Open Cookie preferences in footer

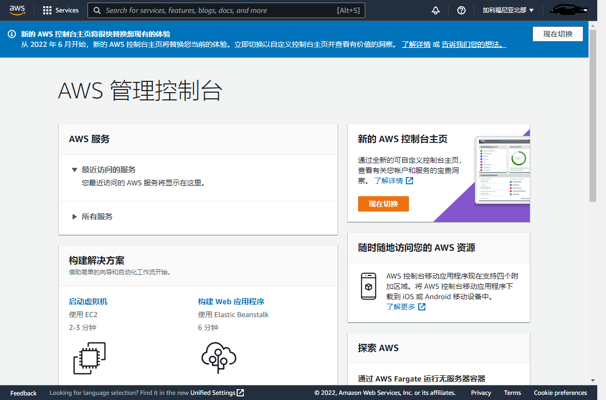(x=560, y=393)
